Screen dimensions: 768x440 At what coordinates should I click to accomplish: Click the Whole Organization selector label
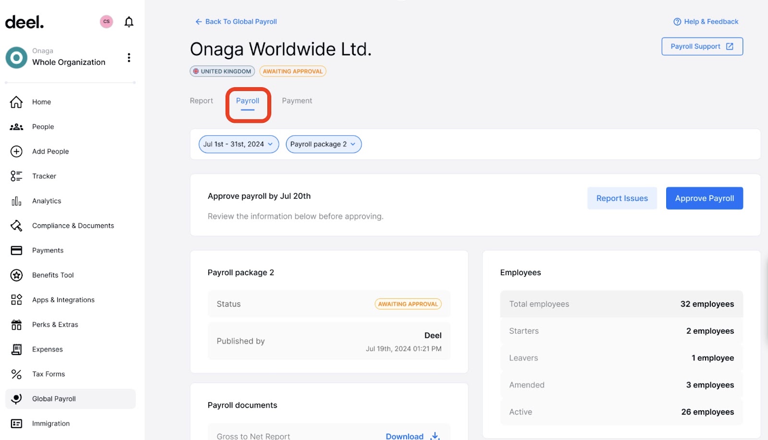click(x=69, y=62)
